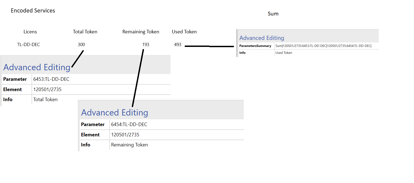The height and width of the screenshot is (183, 414).
Task: Select the 6453:TL-DD-DEC parameter value
Action: [x=51, y=79]
